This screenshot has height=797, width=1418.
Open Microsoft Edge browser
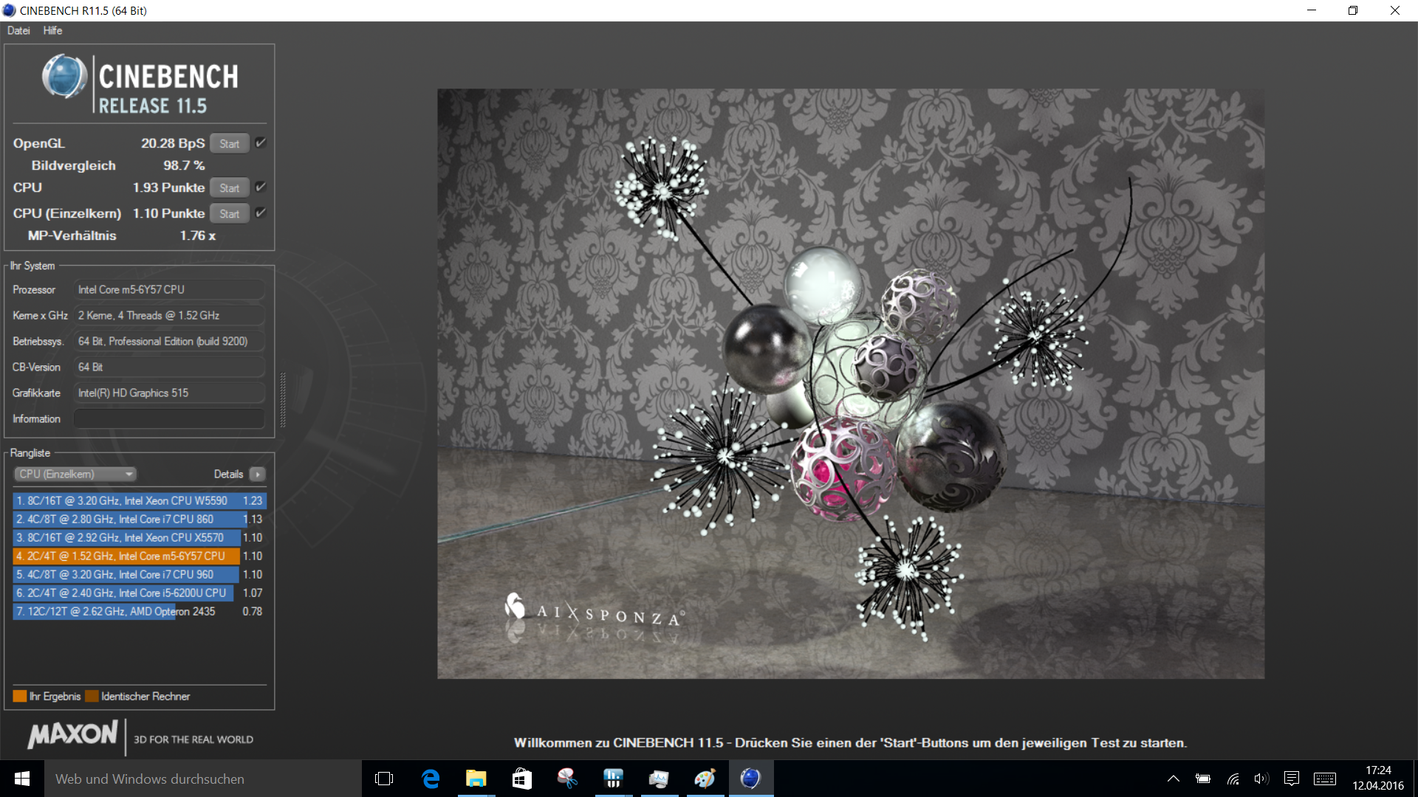431,779
